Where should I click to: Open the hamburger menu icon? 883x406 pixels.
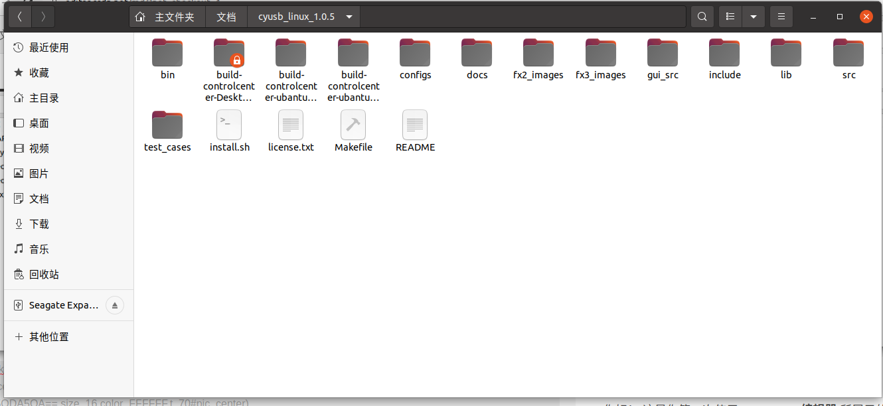781,16
